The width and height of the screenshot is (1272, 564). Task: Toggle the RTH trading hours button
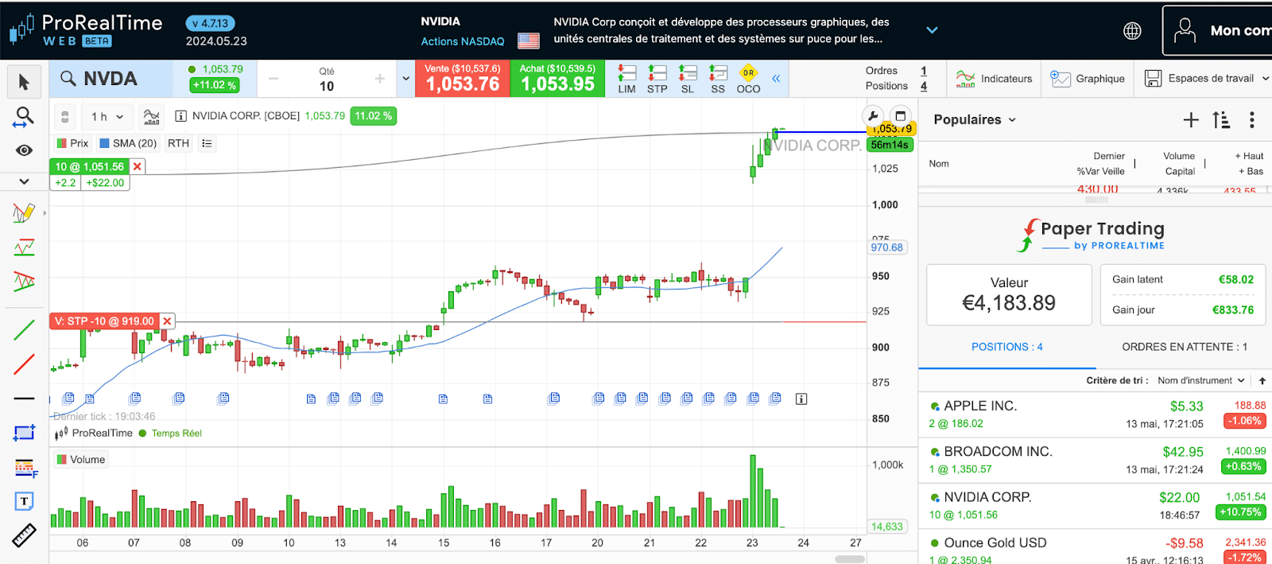pos(178,143)
